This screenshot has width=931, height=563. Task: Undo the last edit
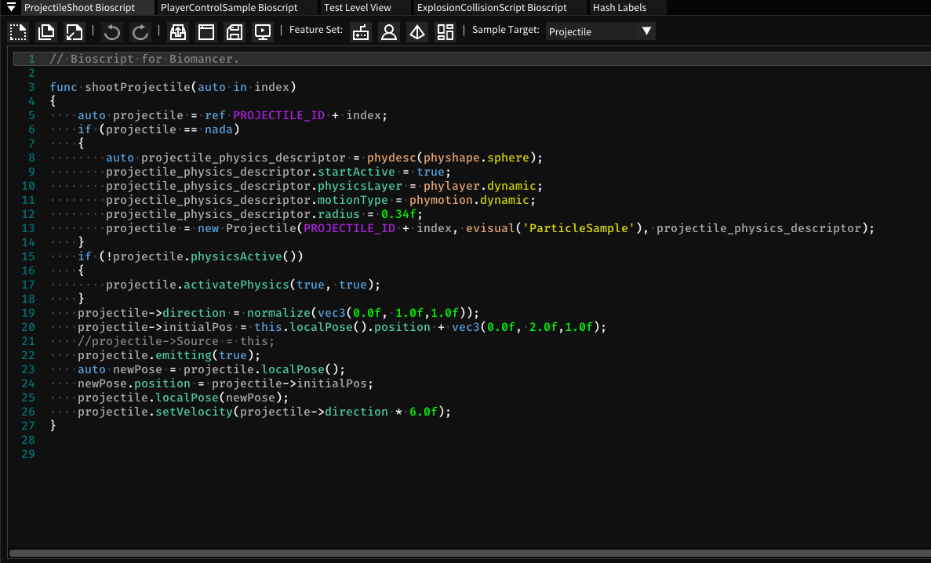112,31
